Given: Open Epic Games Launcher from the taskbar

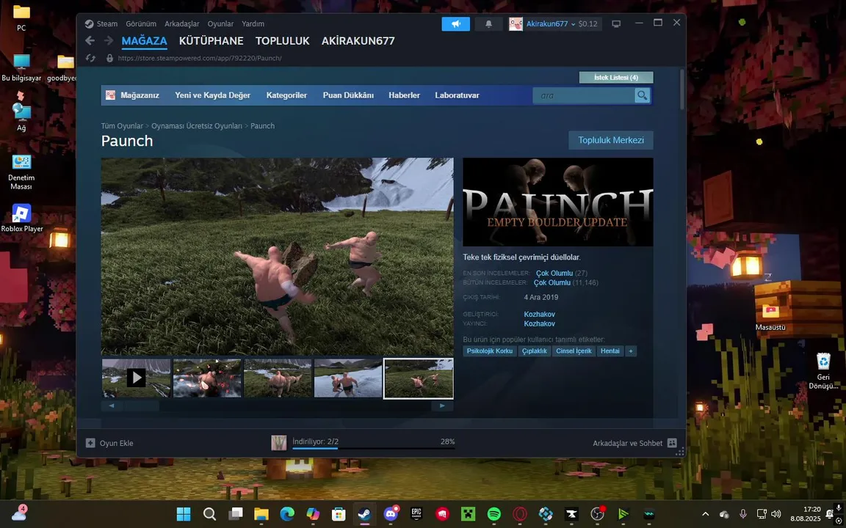Looking at the screenshot, I should [416, 514].
